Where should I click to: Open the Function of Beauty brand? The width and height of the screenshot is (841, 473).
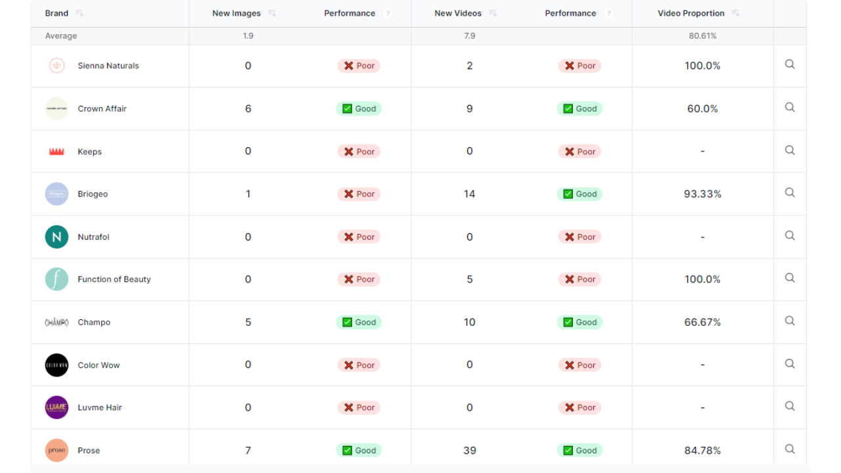tap(114, 279)
